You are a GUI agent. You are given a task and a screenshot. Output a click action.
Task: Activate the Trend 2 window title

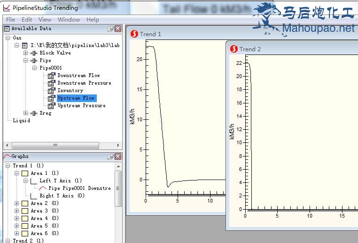250,49
